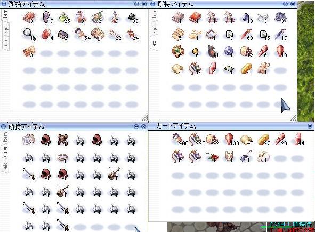
Task: Click the heart item stacked 11
Action: click(x=212, y=51)
